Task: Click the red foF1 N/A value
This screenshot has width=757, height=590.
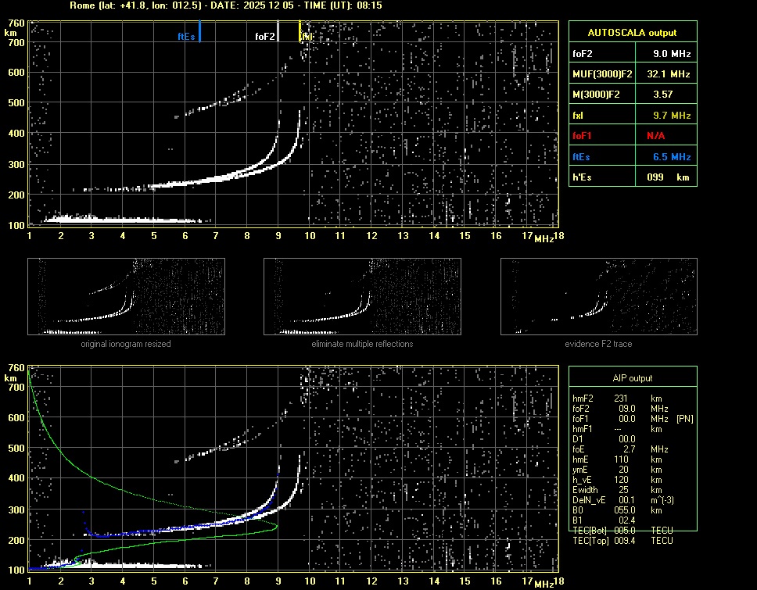Action: [x=655, y=135]
